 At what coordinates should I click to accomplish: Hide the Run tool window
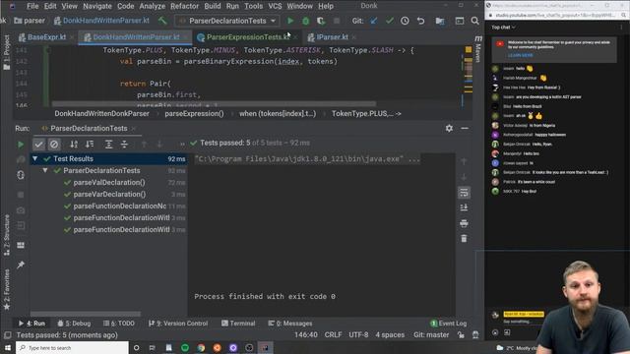465,128
